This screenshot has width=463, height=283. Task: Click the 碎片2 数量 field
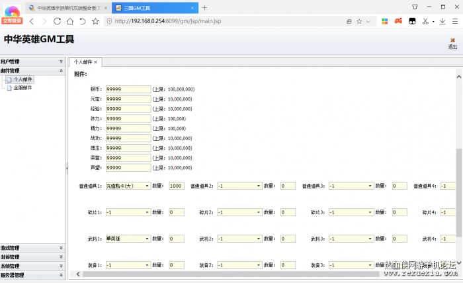(x=288, y=212)
